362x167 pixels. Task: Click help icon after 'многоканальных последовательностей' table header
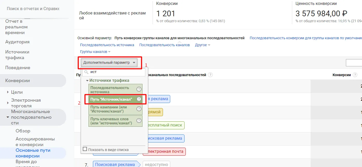(210, 75)
